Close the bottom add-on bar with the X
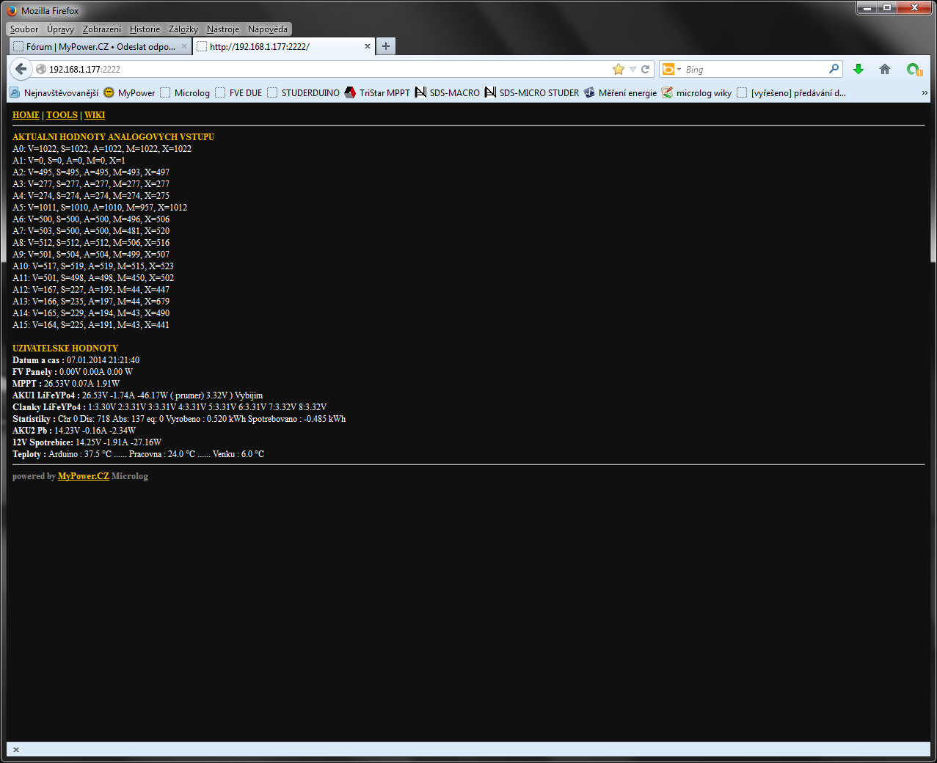 (16, 750)
